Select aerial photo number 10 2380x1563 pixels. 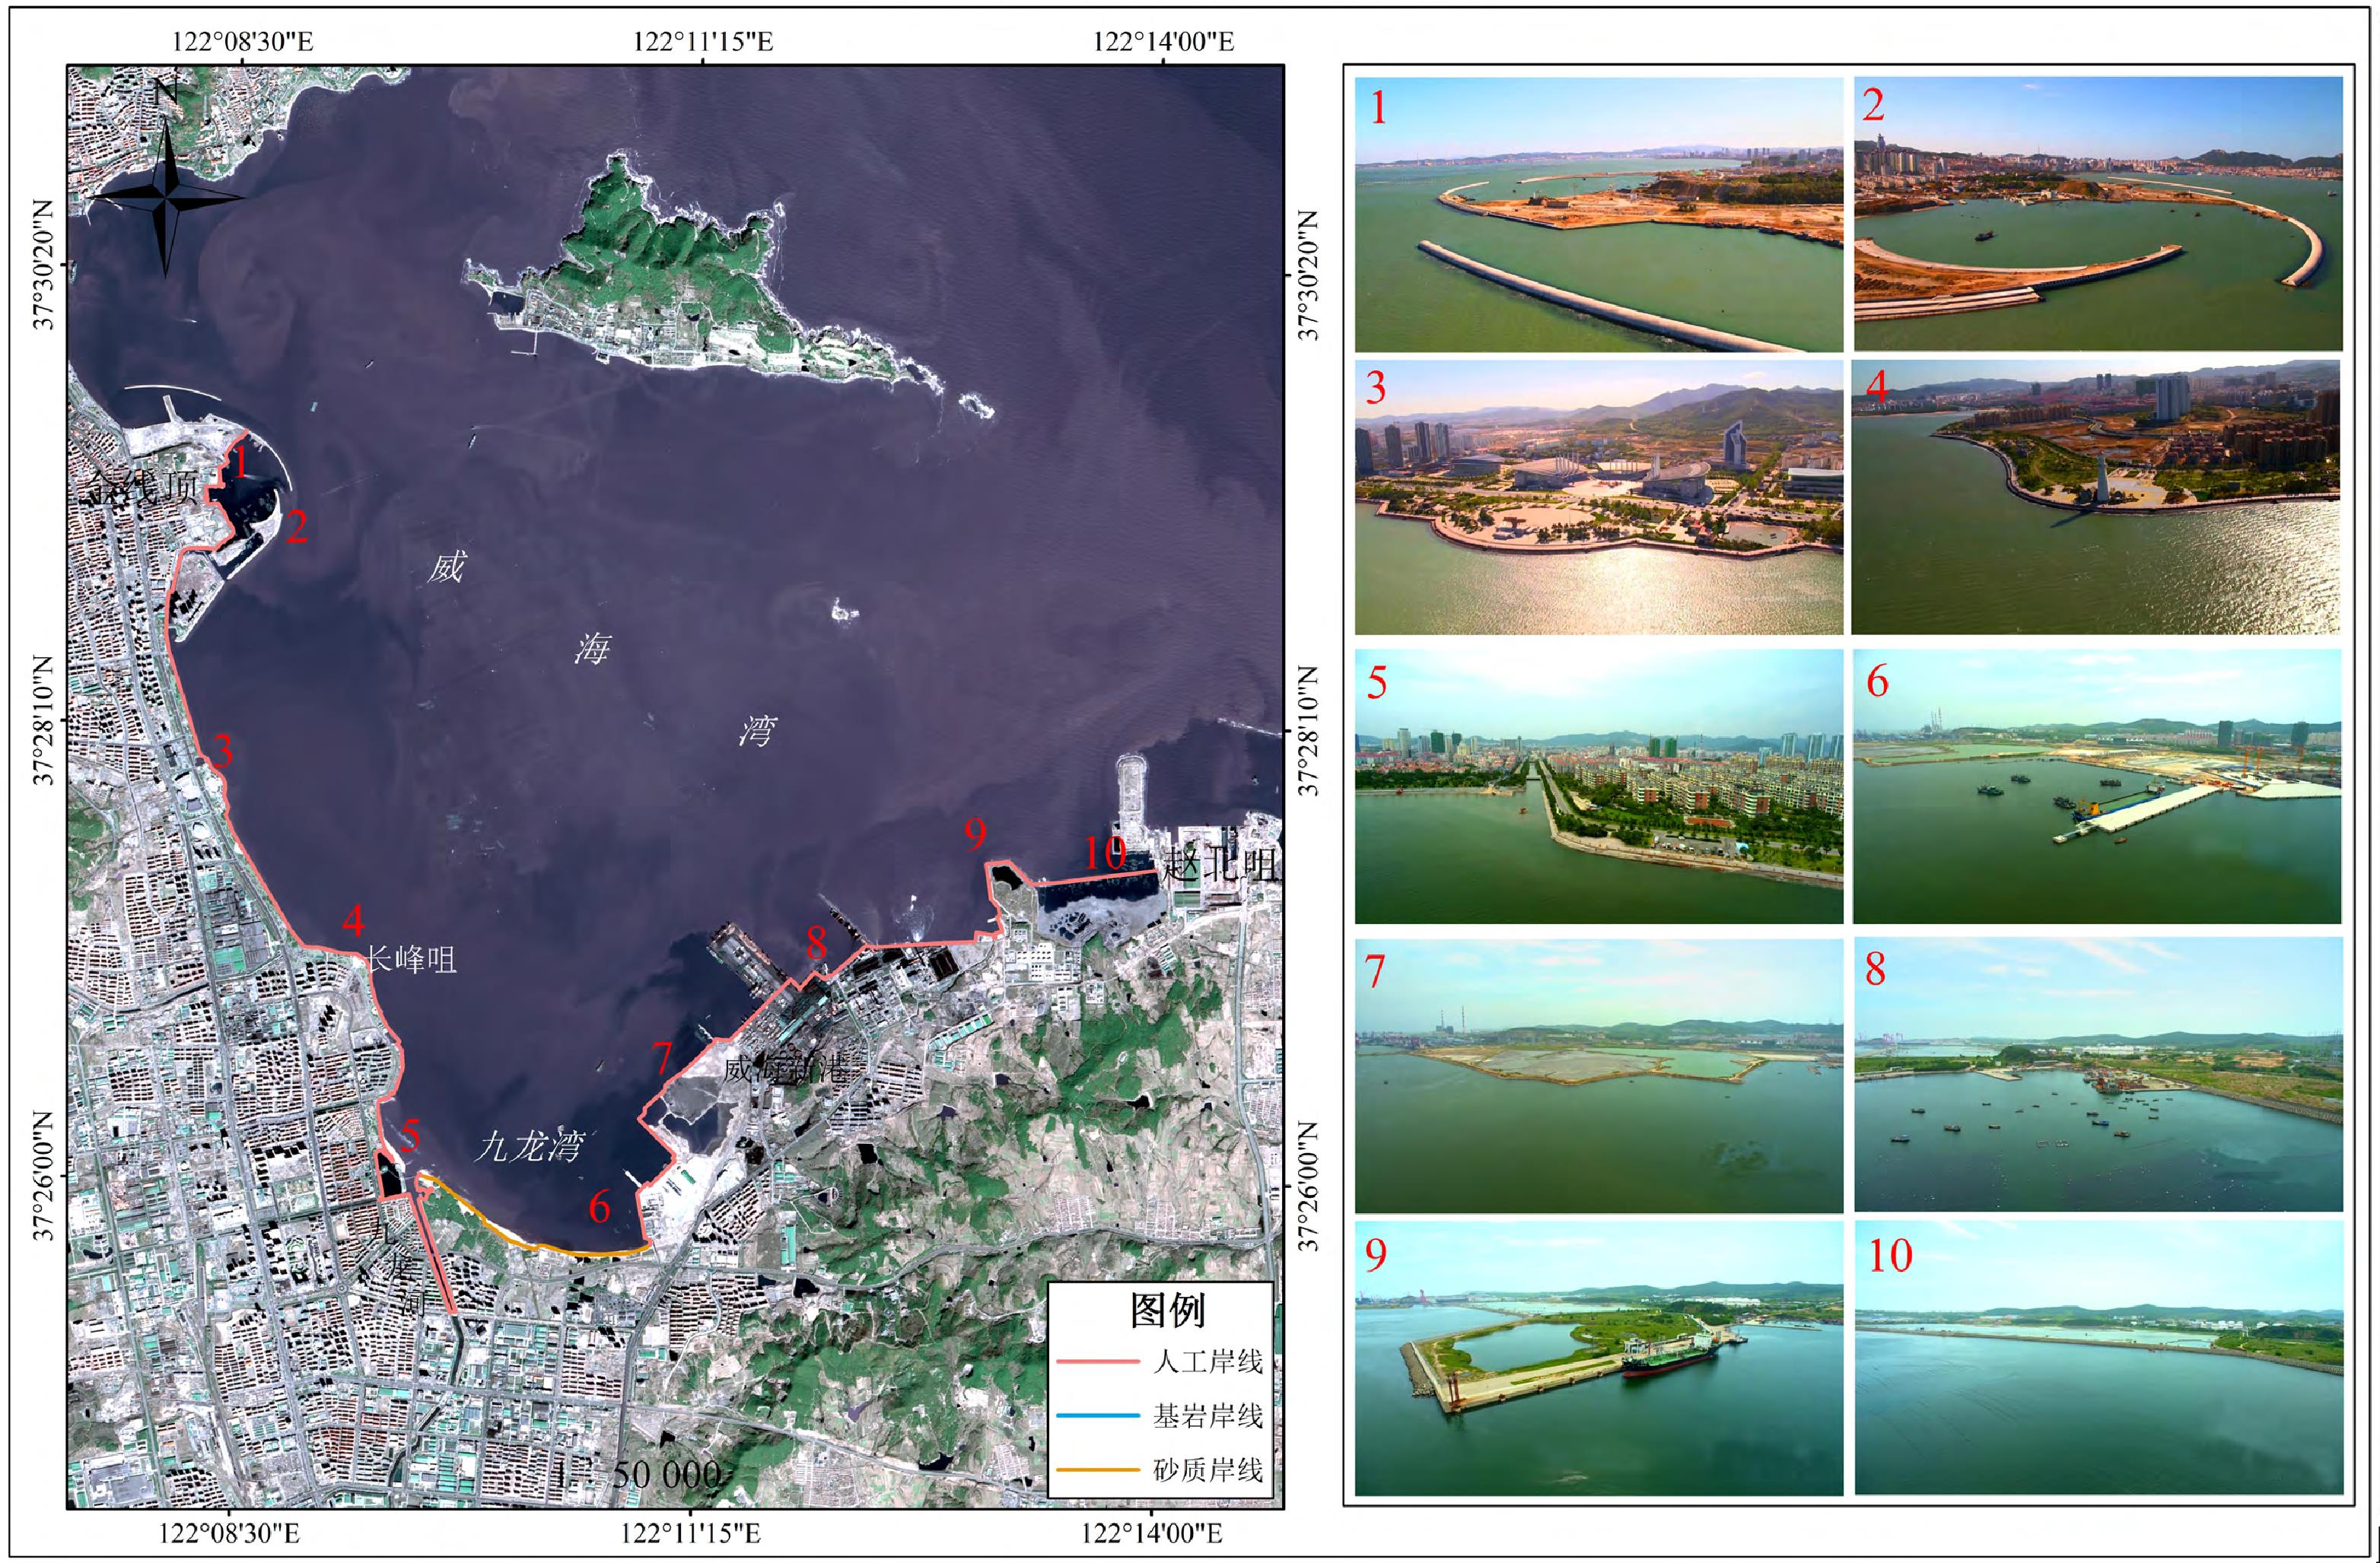point(2098,1358)
